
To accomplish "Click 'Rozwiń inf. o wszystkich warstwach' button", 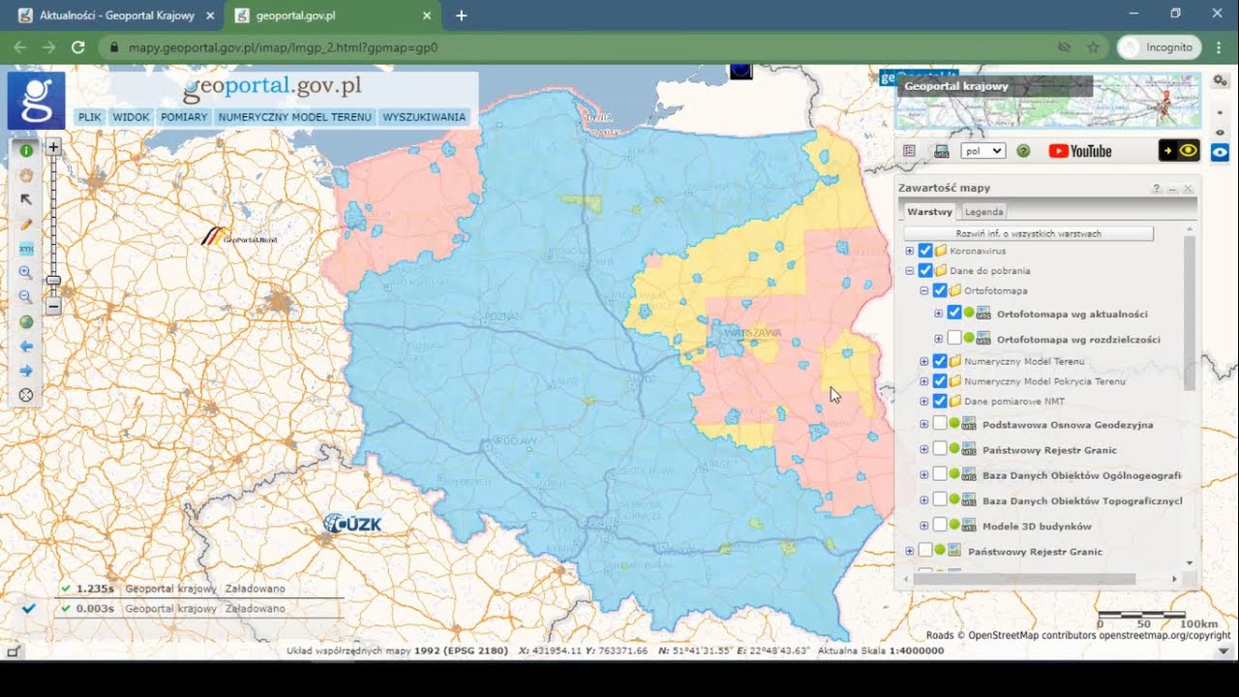I will coord(1028,233).
